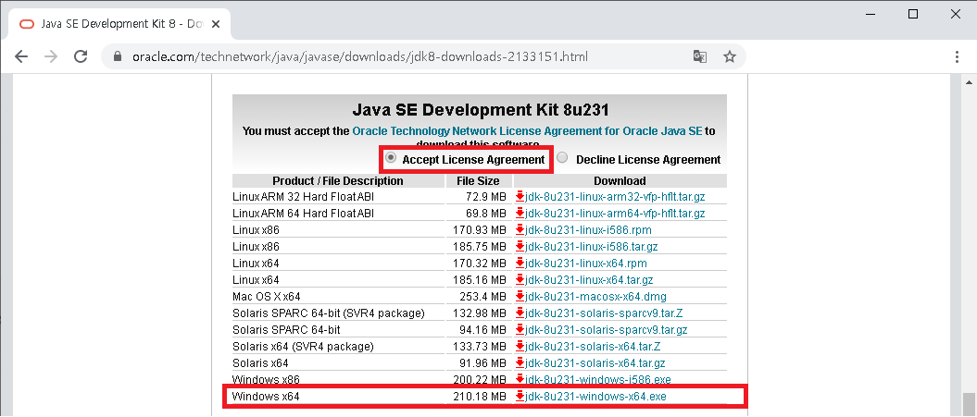The height and width of the screenshot is (417, 977).
Task: Click red download arrow for solaris-sparcv9.tar.Z
Action: tap(520, 313)
